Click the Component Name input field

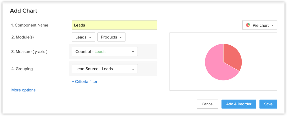pos(114,25)
